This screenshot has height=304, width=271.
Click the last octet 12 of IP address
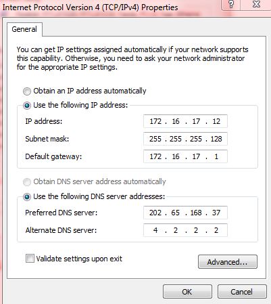[x=216, y=121]
